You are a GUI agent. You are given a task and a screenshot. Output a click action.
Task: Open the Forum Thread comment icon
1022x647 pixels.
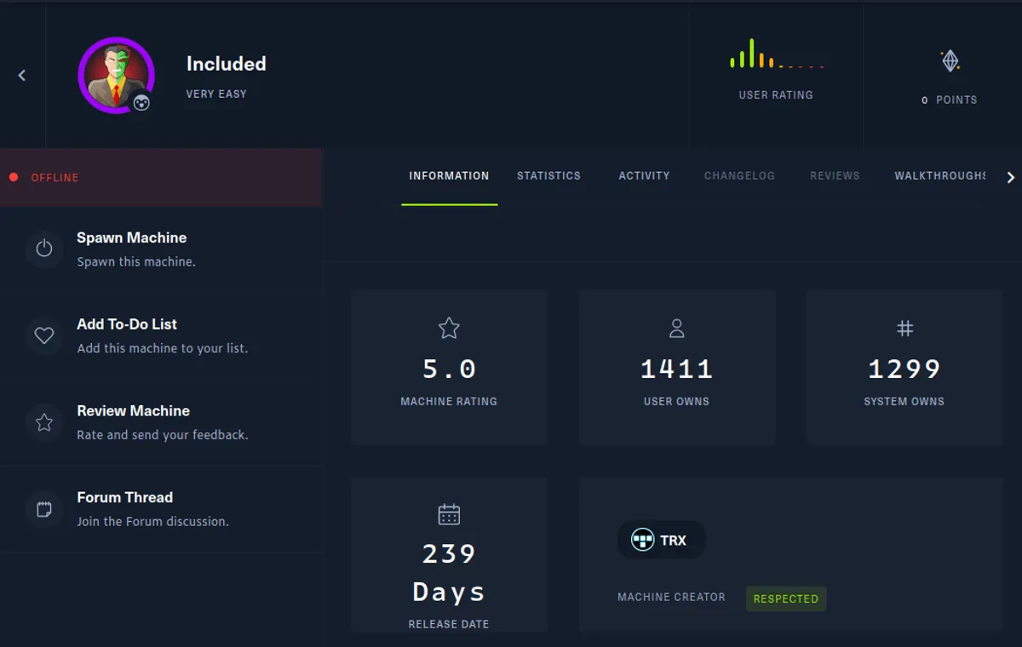click(x=44, y=509)
